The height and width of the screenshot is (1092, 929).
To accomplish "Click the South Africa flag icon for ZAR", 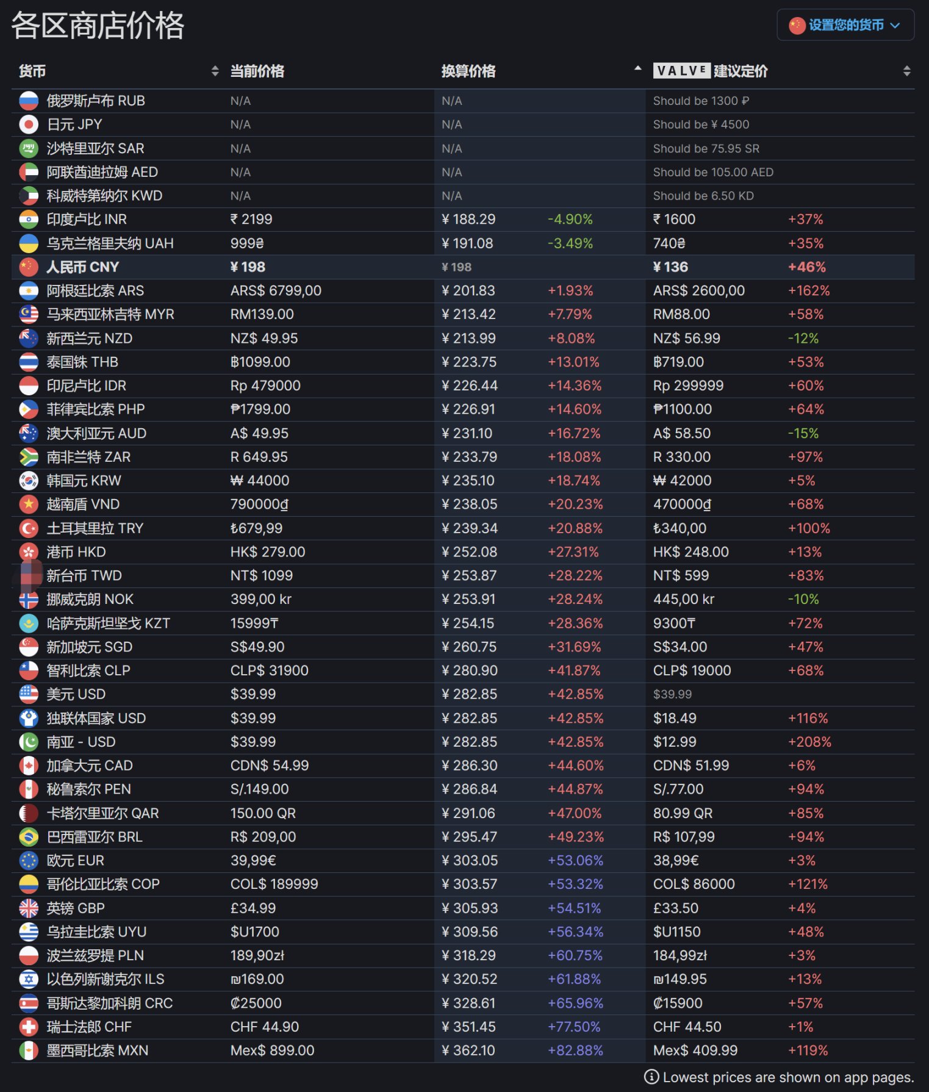I will (x=29, y=457).
